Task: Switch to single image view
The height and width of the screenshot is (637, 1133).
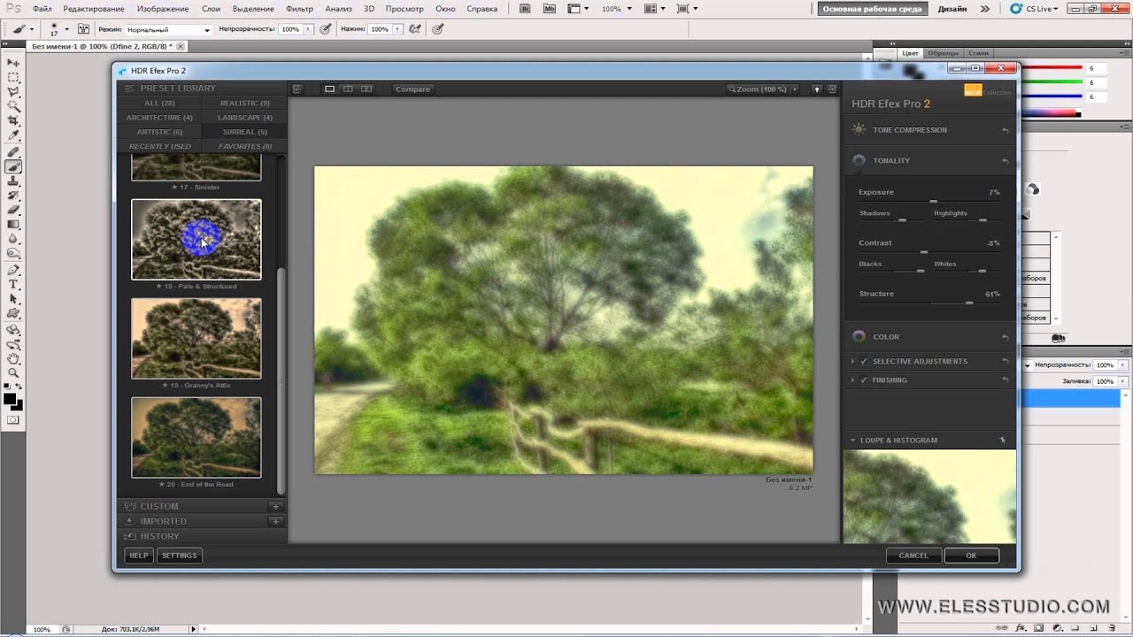Action: (x=329, y=88)
